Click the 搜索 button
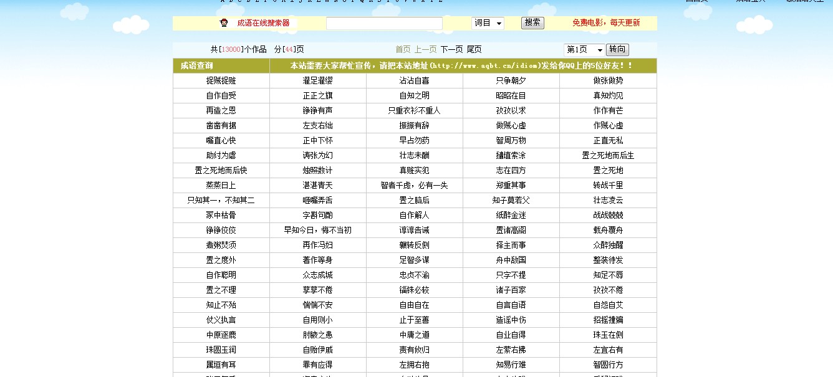 pos(532,23)
